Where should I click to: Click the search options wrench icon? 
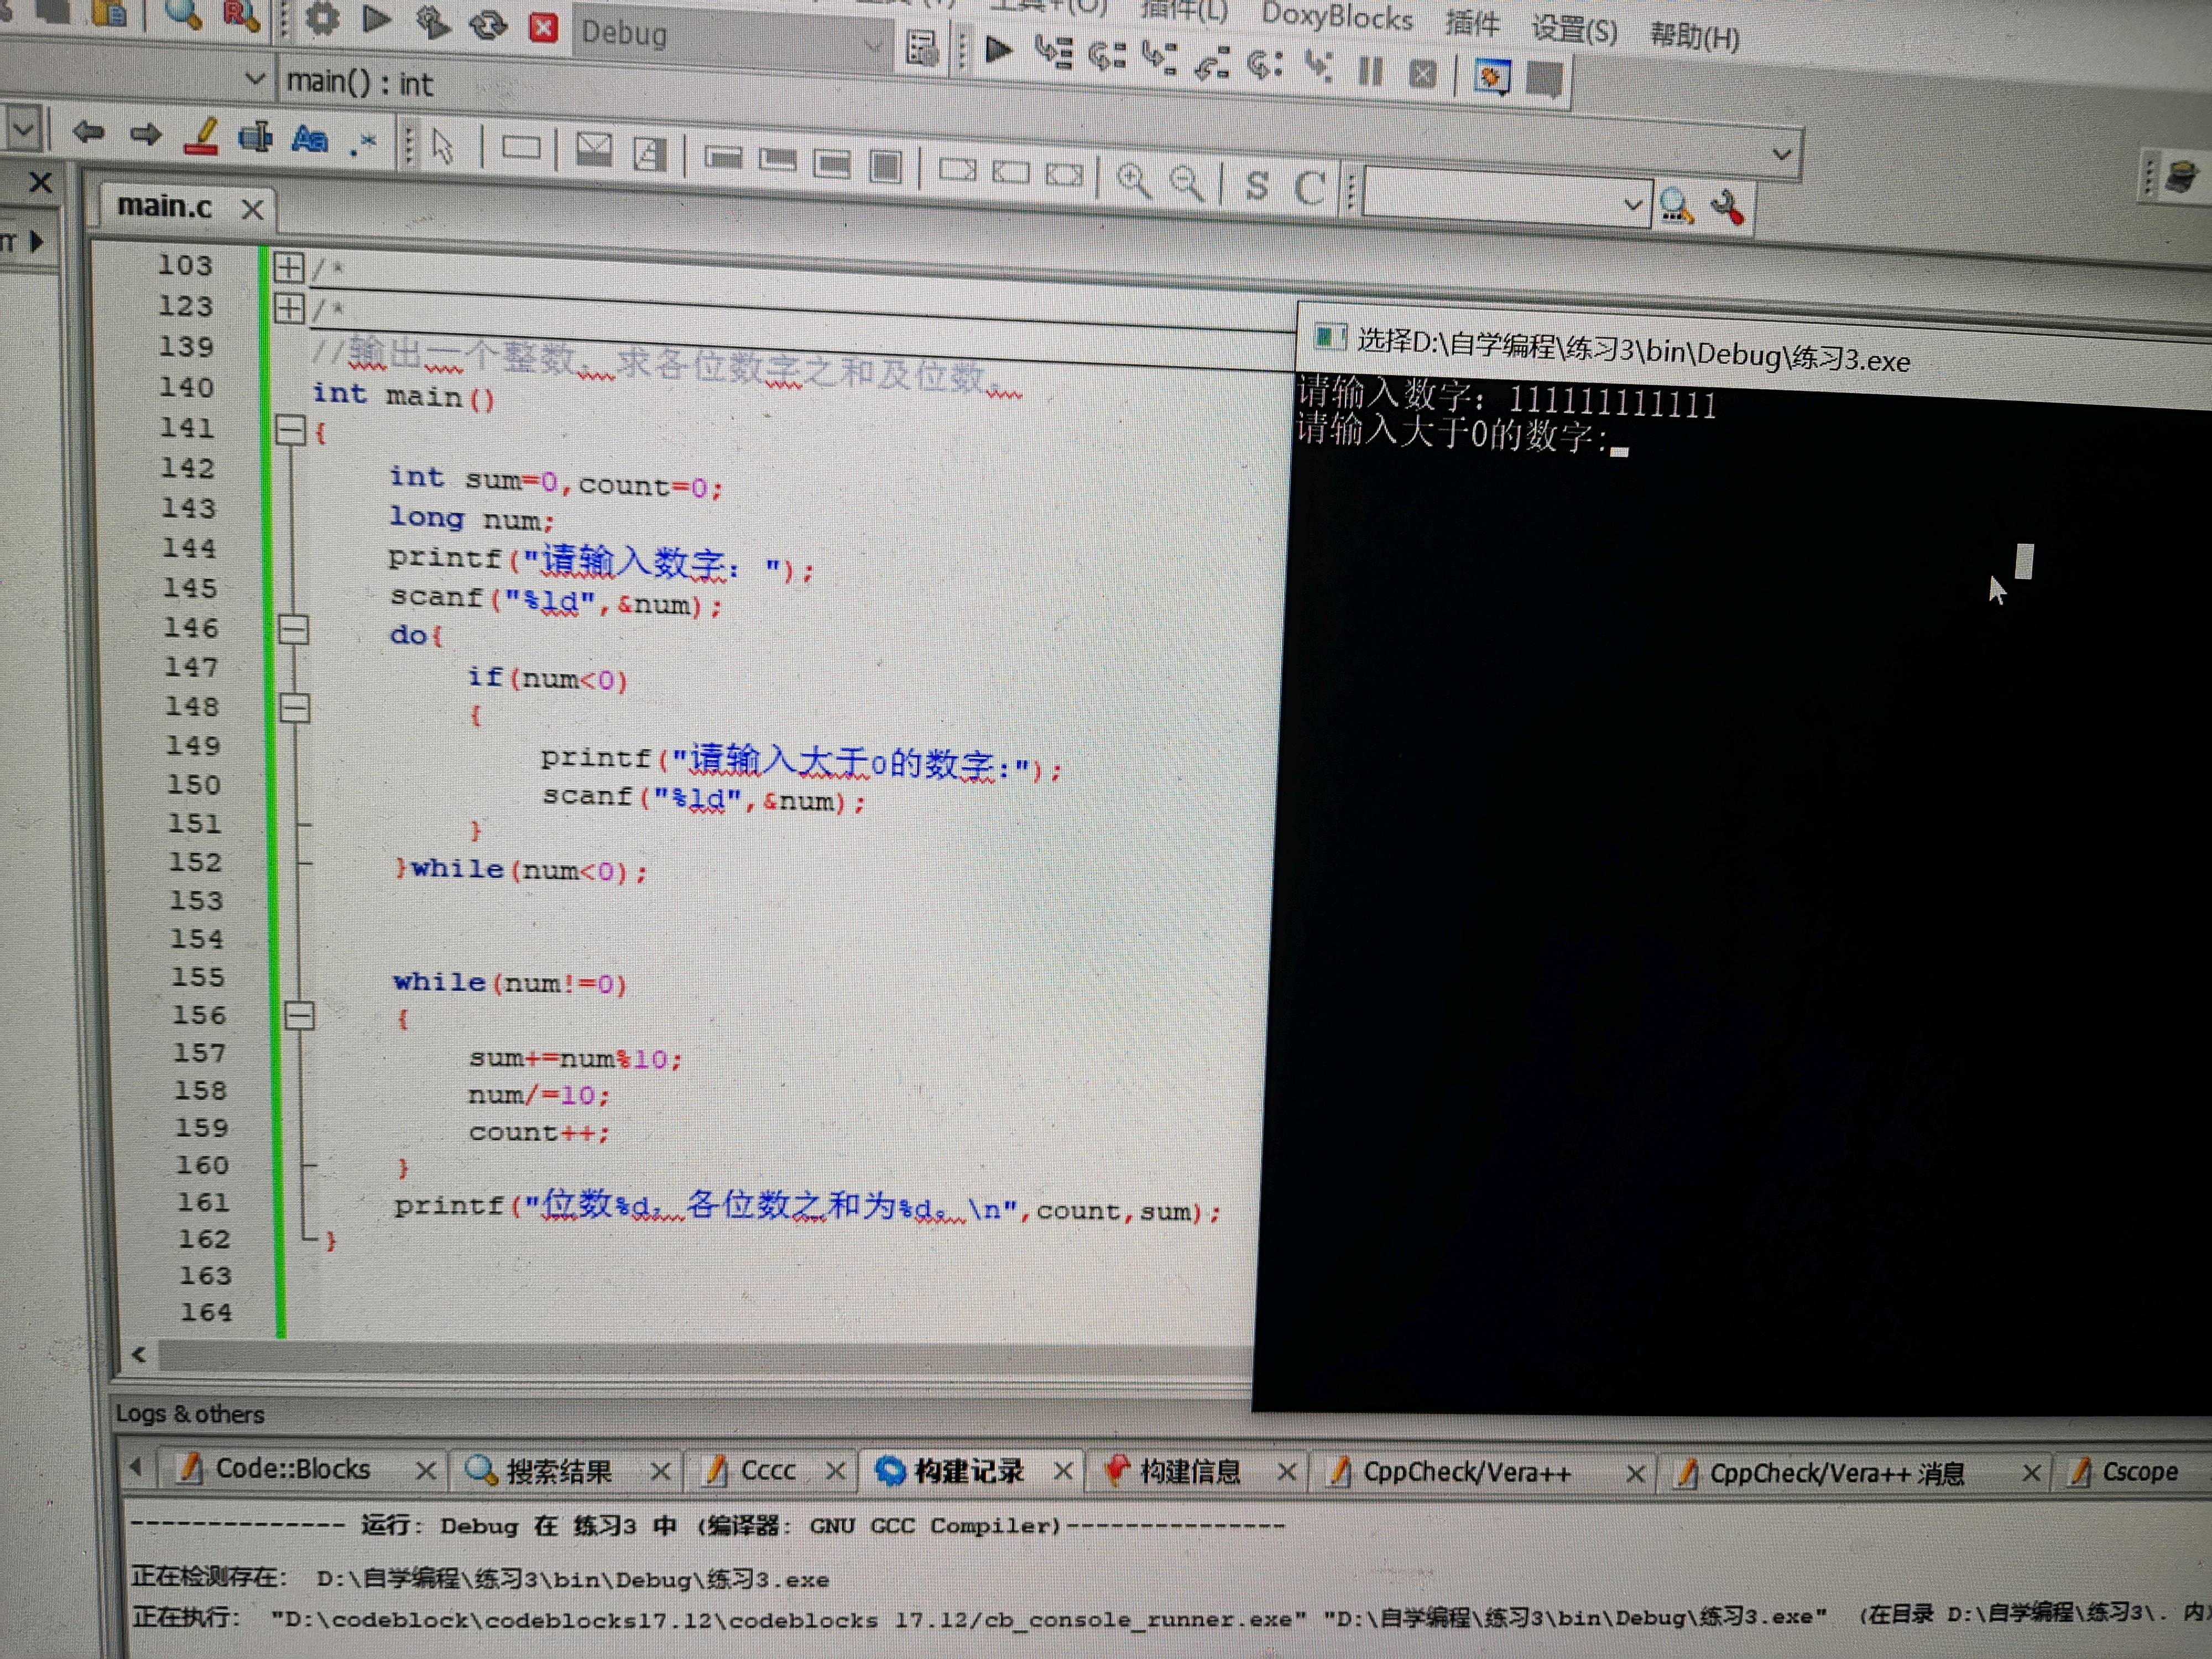click(x=1728, y=208)
